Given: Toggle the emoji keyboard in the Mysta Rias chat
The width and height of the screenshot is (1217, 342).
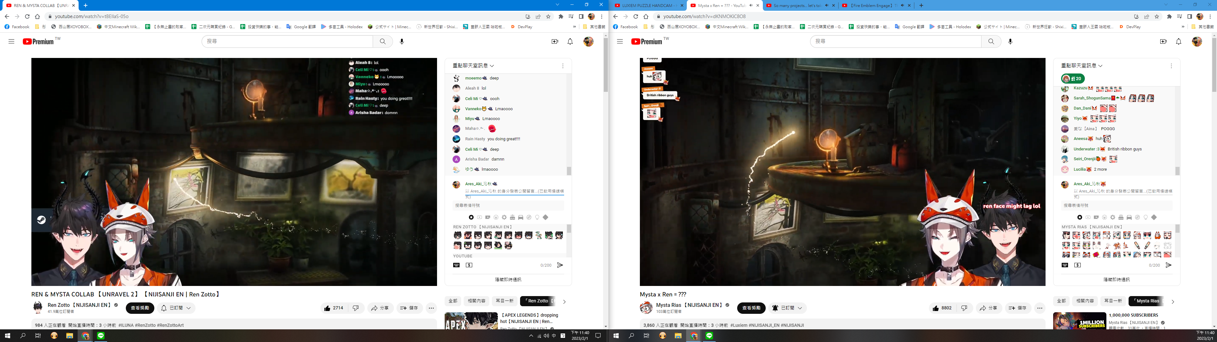Looking at the screenshot, I should pos(1065,265).
